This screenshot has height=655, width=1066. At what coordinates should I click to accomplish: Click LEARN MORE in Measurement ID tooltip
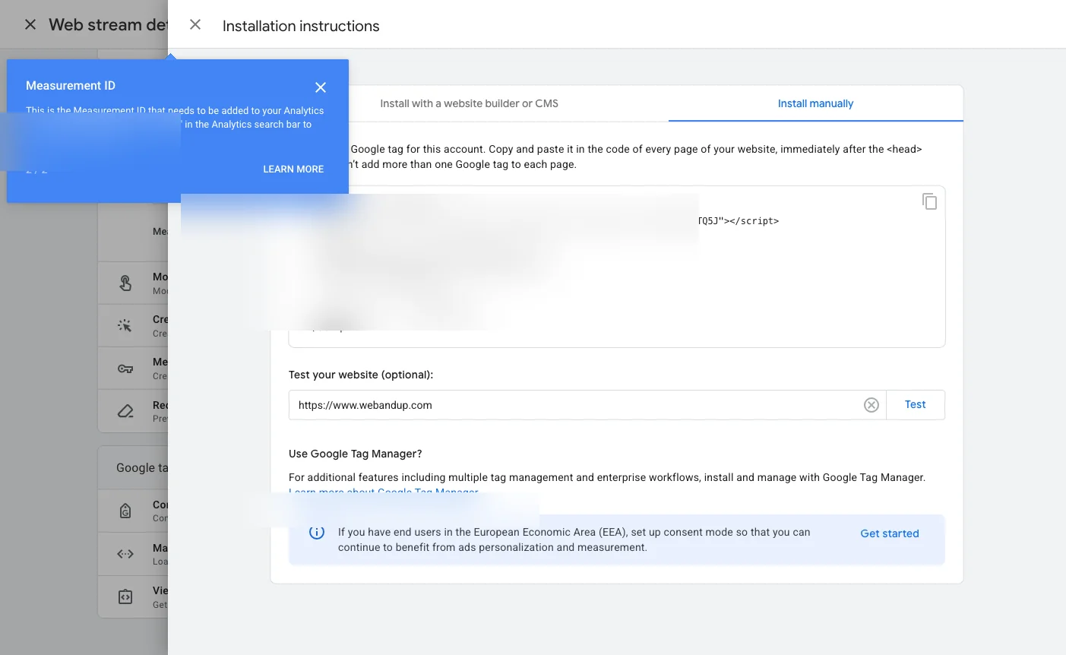point(293,169)
